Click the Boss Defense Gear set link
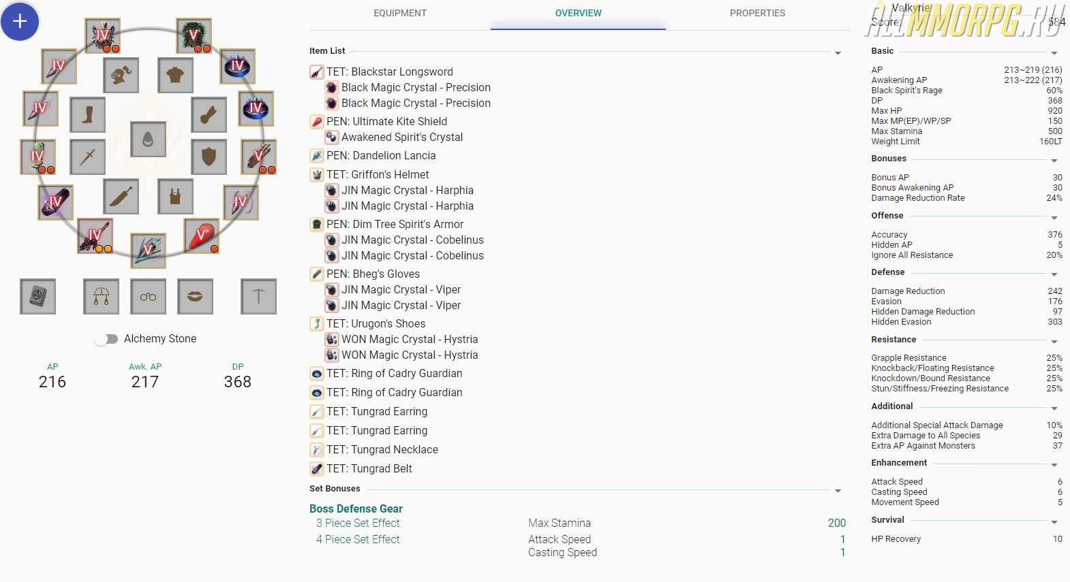Screen dimensions: 1070x582 pyautogui.click(x=356, y=508)
